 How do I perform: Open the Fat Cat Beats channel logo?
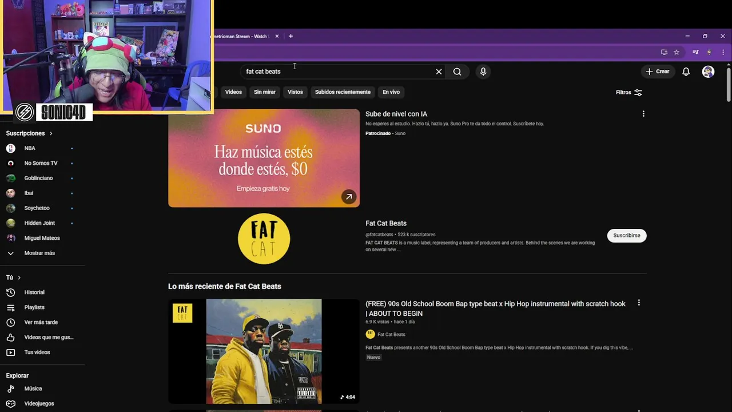(x=264, y=239)
